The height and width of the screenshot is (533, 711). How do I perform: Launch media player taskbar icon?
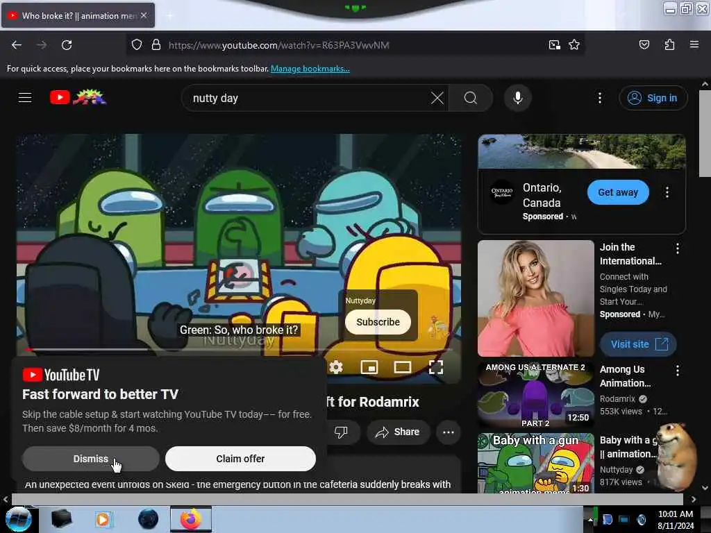point(103,519)
